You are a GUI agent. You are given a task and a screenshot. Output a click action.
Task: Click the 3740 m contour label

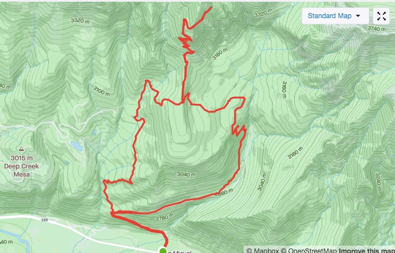click(376, 29)
